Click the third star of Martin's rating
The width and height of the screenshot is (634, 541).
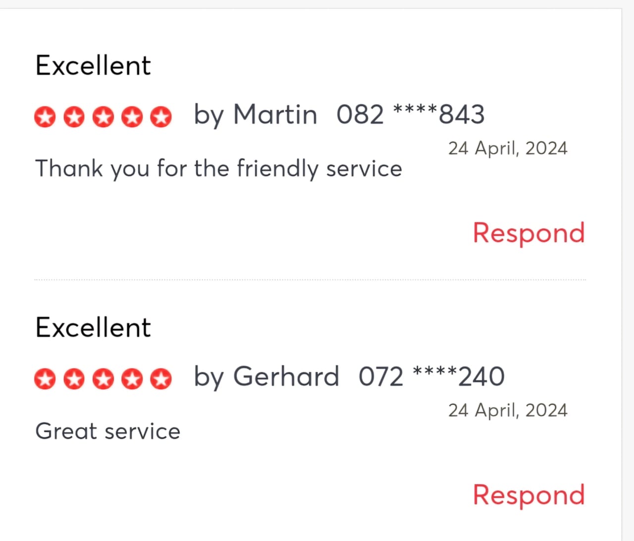pyautogui.click(x=103, y=117)
